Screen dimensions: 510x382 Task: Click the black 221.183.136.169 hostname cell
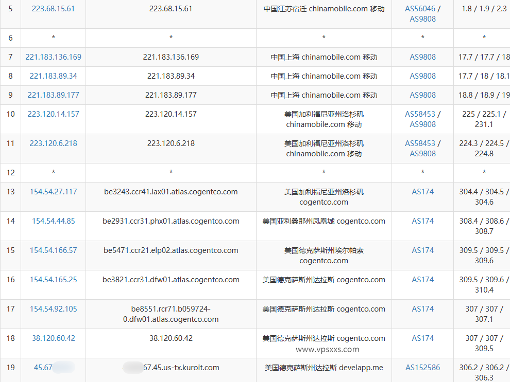[x=171, y=57]
